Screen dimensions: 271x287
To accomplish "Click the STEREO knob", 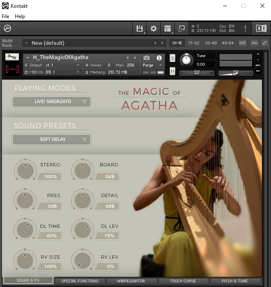I will pos(25,170).
